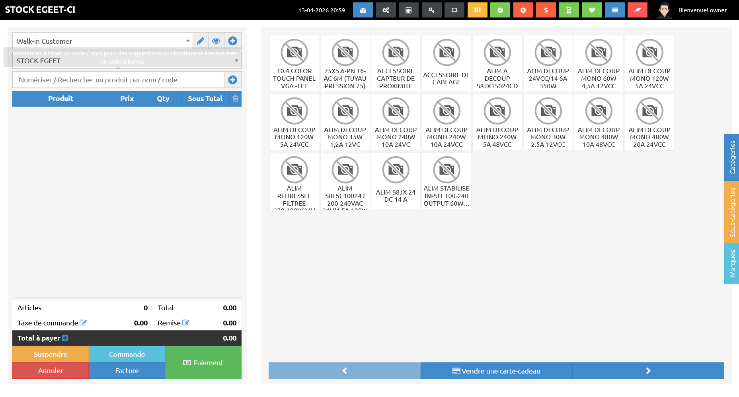Click the product search input field
This screenshot has height=397, width=739.
click(x=119, y=80)
